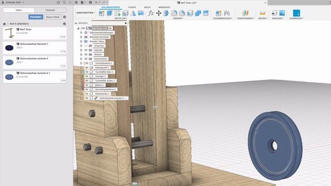Toggle visibility of Konstruktion folder

[x=86, y=59]
